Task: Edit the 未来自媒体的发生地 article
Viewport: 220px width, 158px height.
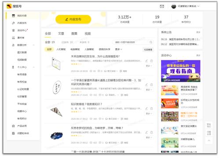Action: (x=147, y=61)
